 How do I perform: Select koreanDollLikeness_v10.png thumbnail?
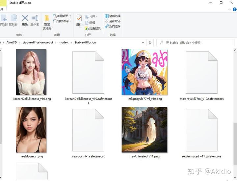tap(31, 72)
